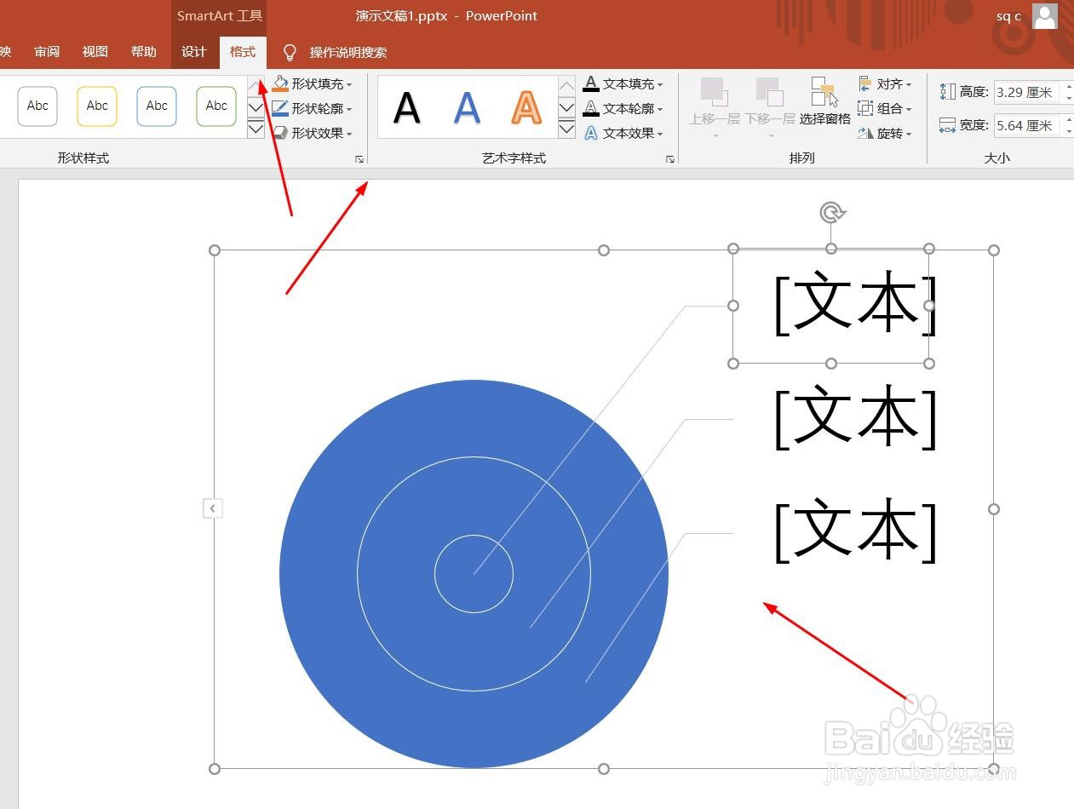The width and height of the screenshot is (1074, 809).
Task: Expand the WordArt styles gallery
Action: pos(567,129)
